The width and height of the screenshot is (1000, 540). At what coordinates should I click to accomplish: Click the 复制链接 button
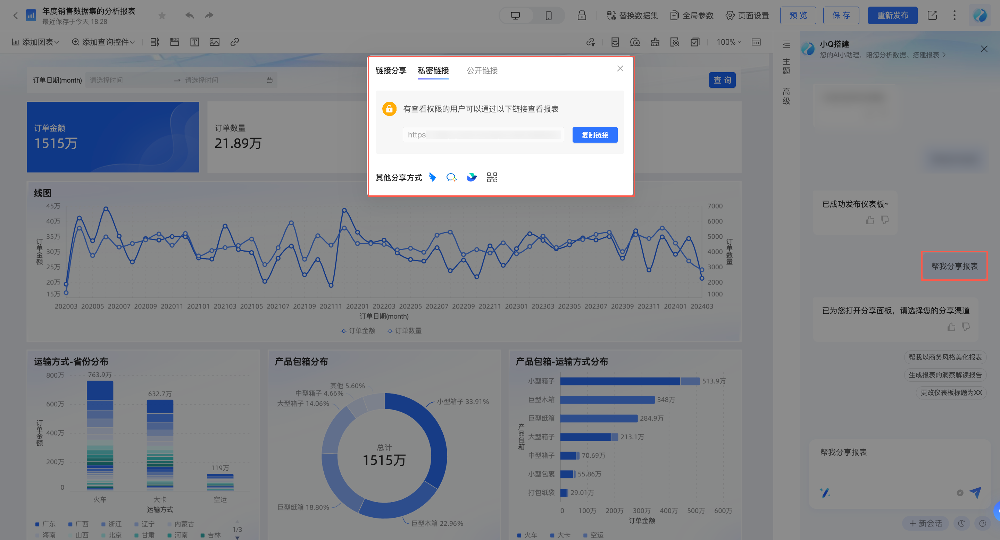(595, 135)
